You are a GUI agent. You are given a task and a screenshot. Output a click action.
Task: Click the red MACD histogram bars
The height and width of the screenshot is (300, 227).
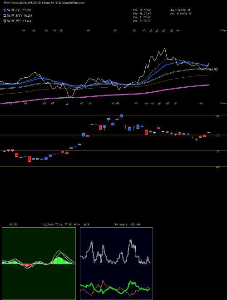pyautogui.click(x=26, y=265)
